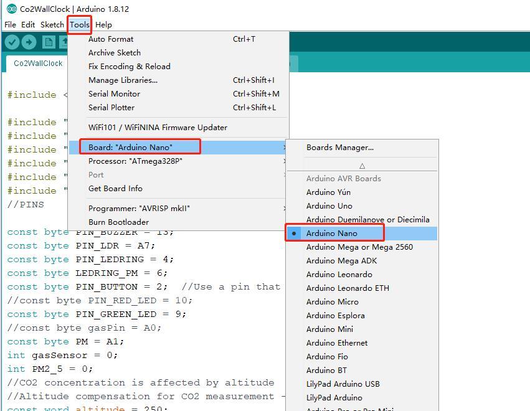Click the comment "//CO2 concentration is affected by altitude"

point(141,382)
